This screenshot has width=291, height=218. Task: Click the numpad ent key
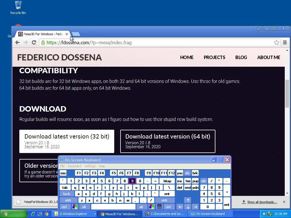[x=226, y=204]
